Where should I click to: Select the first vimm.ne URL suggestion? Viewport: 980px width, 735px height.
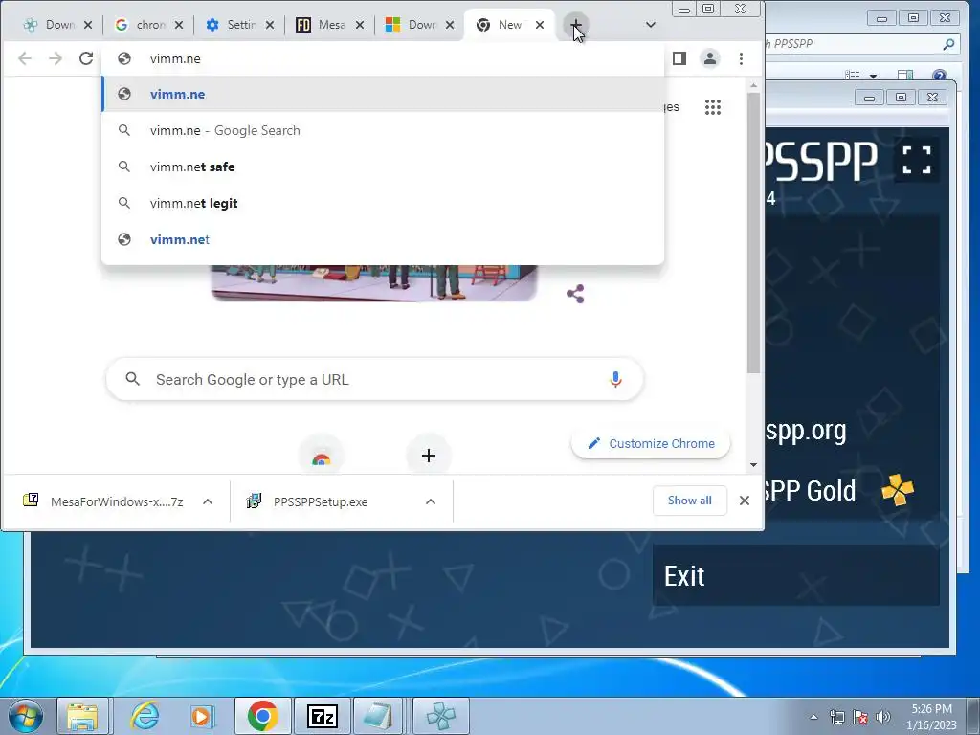383,95
